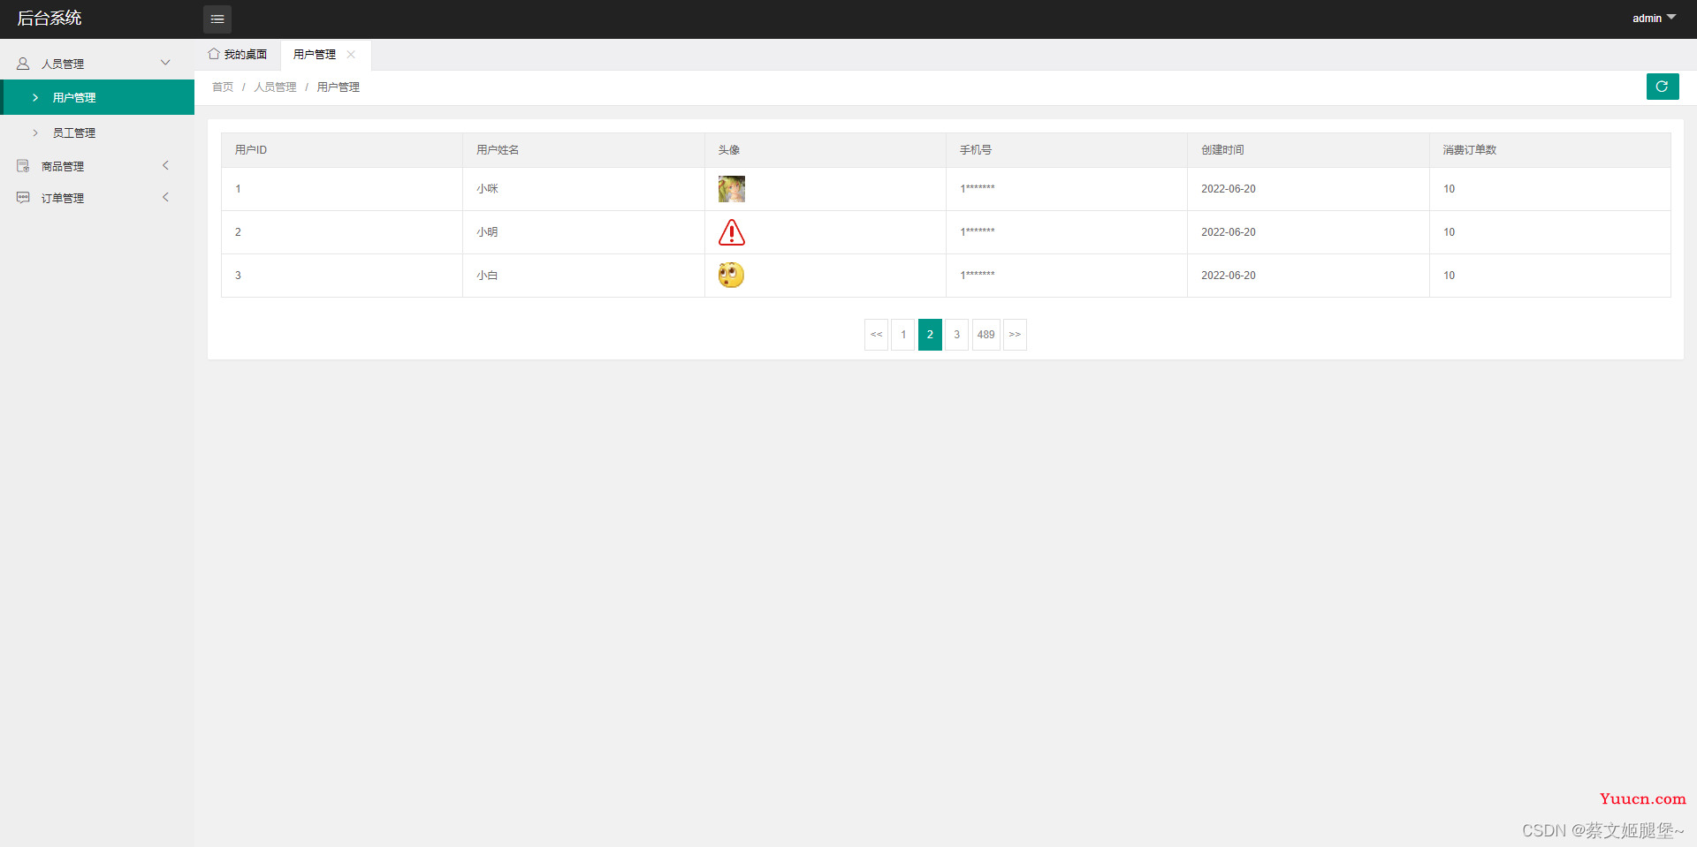Switch to the 用户管理 tab
This screenshot has width=1697, height=847.
(325, 55)
